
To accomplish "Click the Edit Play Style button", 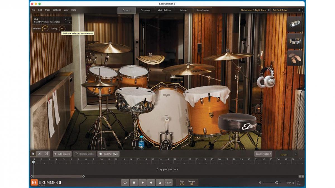I will coord(108,154).
